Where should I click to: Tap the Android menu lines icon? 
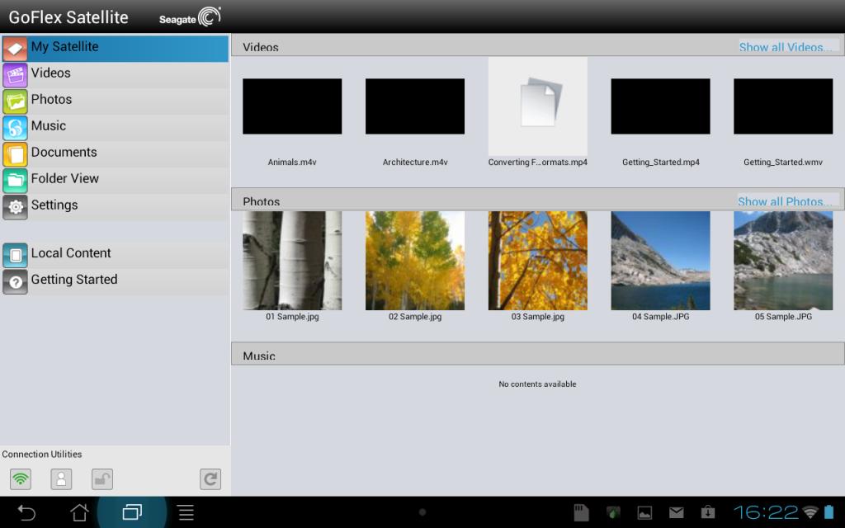[186, 512]
